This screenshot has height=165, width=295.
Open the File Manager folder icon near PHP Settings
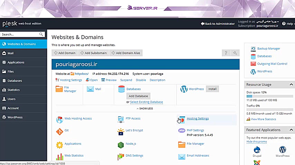coord(182,145)
